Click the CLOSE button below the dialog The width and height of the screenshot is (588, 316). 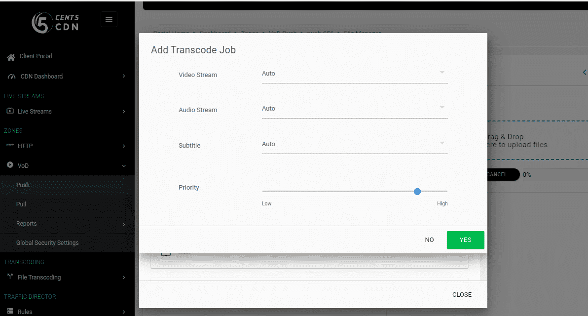click(x=462, y=295)
